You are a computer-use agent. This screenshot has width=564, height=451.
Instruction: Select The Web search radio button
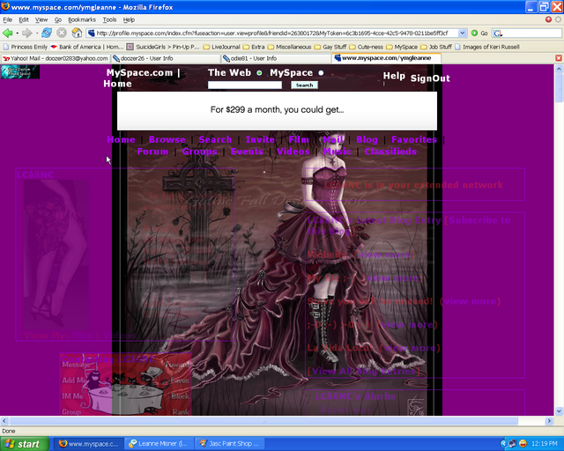click(259, 73)
